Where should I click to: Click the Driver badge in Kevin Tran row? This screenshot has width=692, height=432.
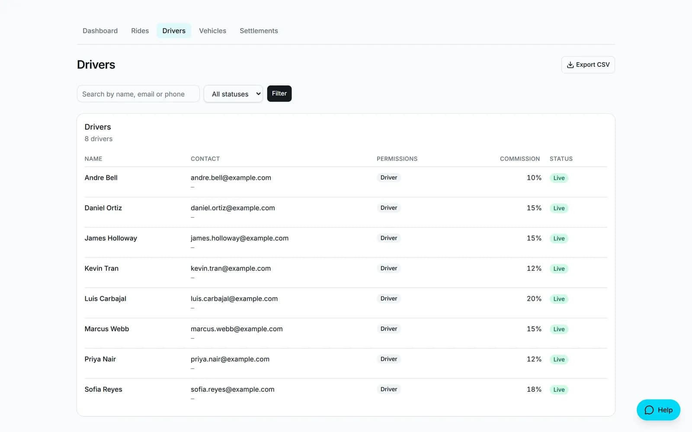(389, 268)
